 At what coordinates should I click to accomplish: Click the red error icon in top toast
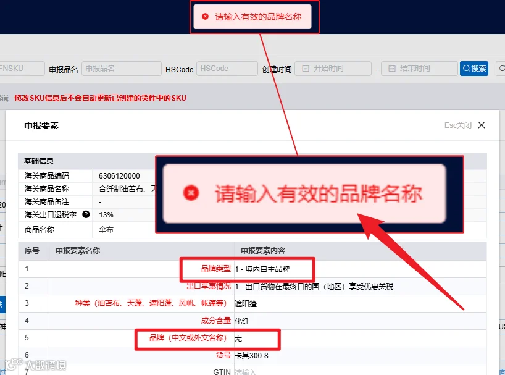205,17
